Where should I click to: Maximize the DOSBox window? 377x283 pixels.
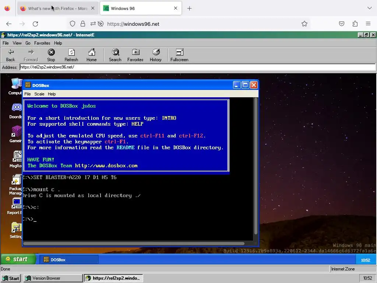click(x=245, y=85)
